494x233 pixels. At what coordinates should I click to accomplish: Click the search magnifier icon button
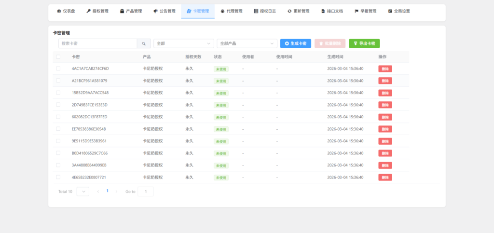tap(144, 43)
